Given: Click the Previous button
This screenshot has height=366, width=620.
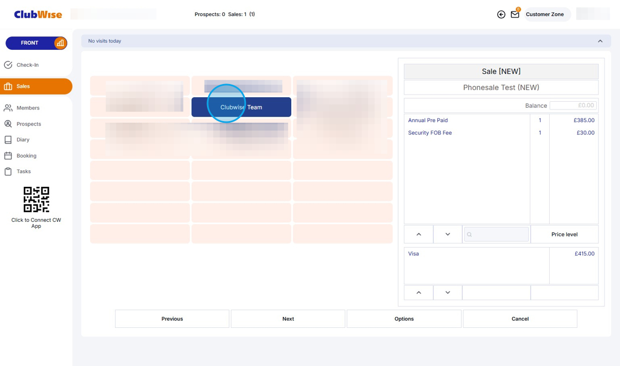Looking at the screenshot, I should 172,318.
